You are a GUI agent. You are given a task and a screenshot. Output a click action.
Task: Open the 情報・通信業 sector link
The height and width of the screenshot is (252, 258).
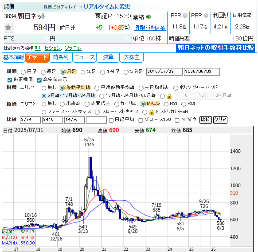click(x=149, y=28)
